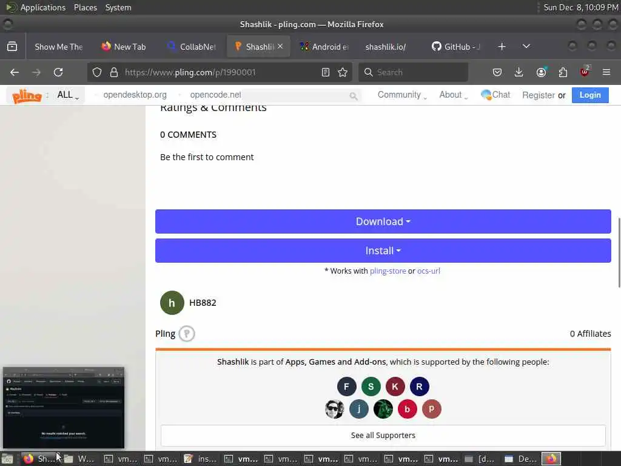This screenshot has height=466, width=621.
Task: Click the HB882 username
Action: tap(203, 303)
